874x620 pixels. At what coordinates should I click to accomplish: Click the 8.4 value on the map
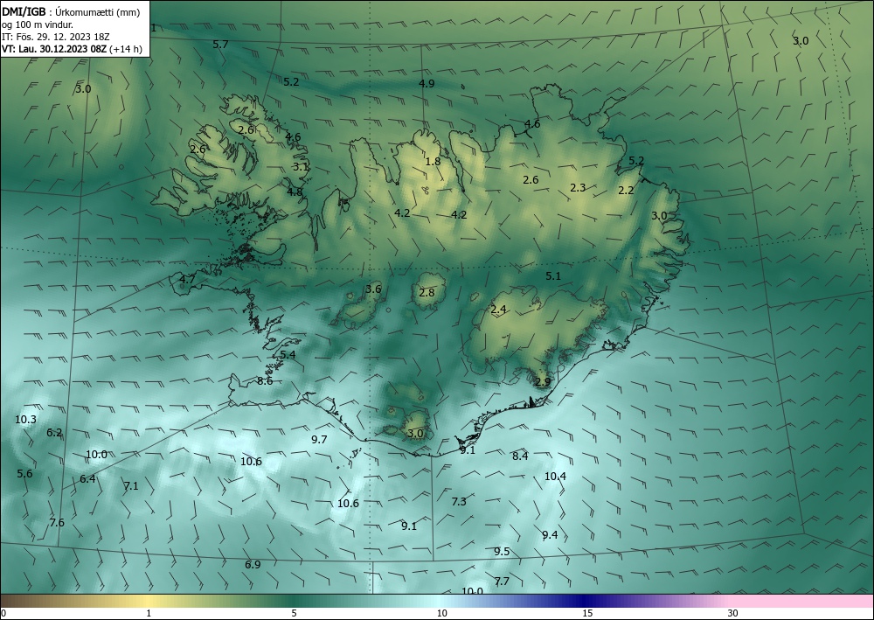520,456
